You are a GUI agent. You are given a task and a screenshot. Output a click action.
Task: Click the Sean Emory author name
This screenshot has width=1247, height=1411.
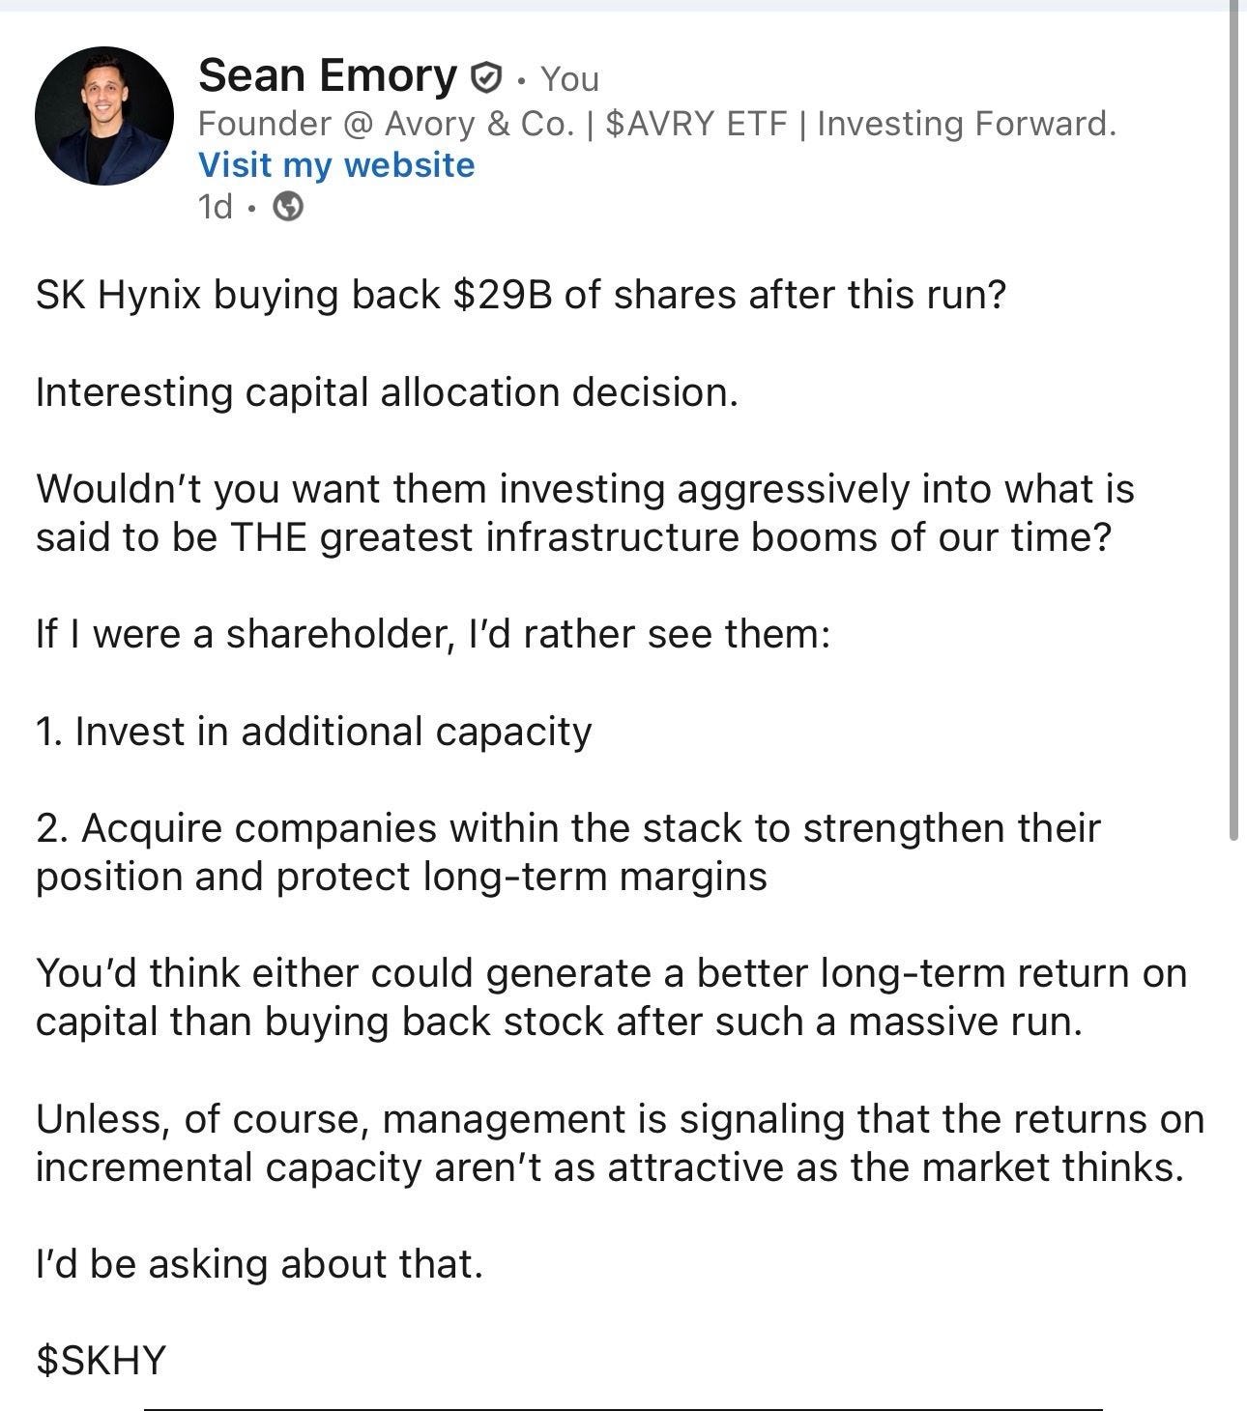click(328, 75)
